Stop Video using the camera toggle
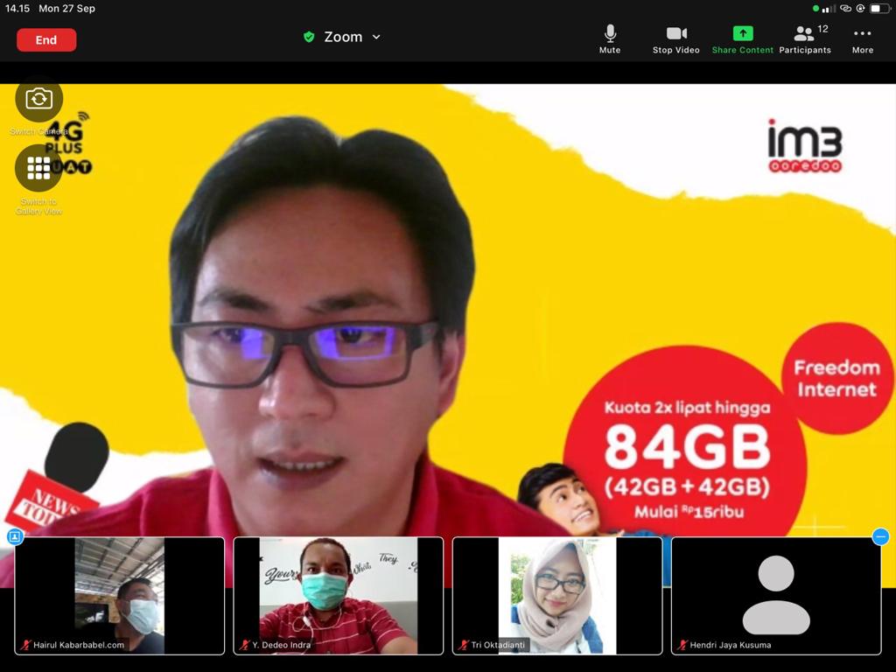Image resolution: width=896 pixels, height=672 pixels. [x=675, y=38]
